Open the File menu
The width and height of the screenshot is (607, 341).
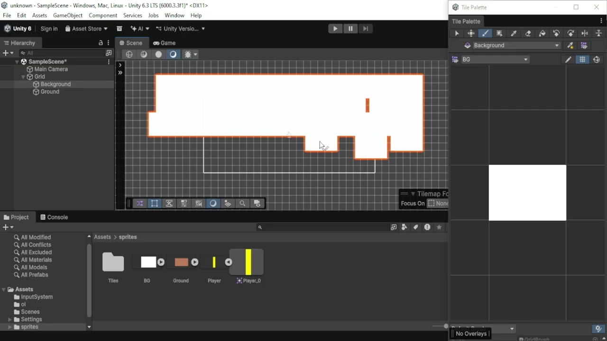[x=7, y=15]
